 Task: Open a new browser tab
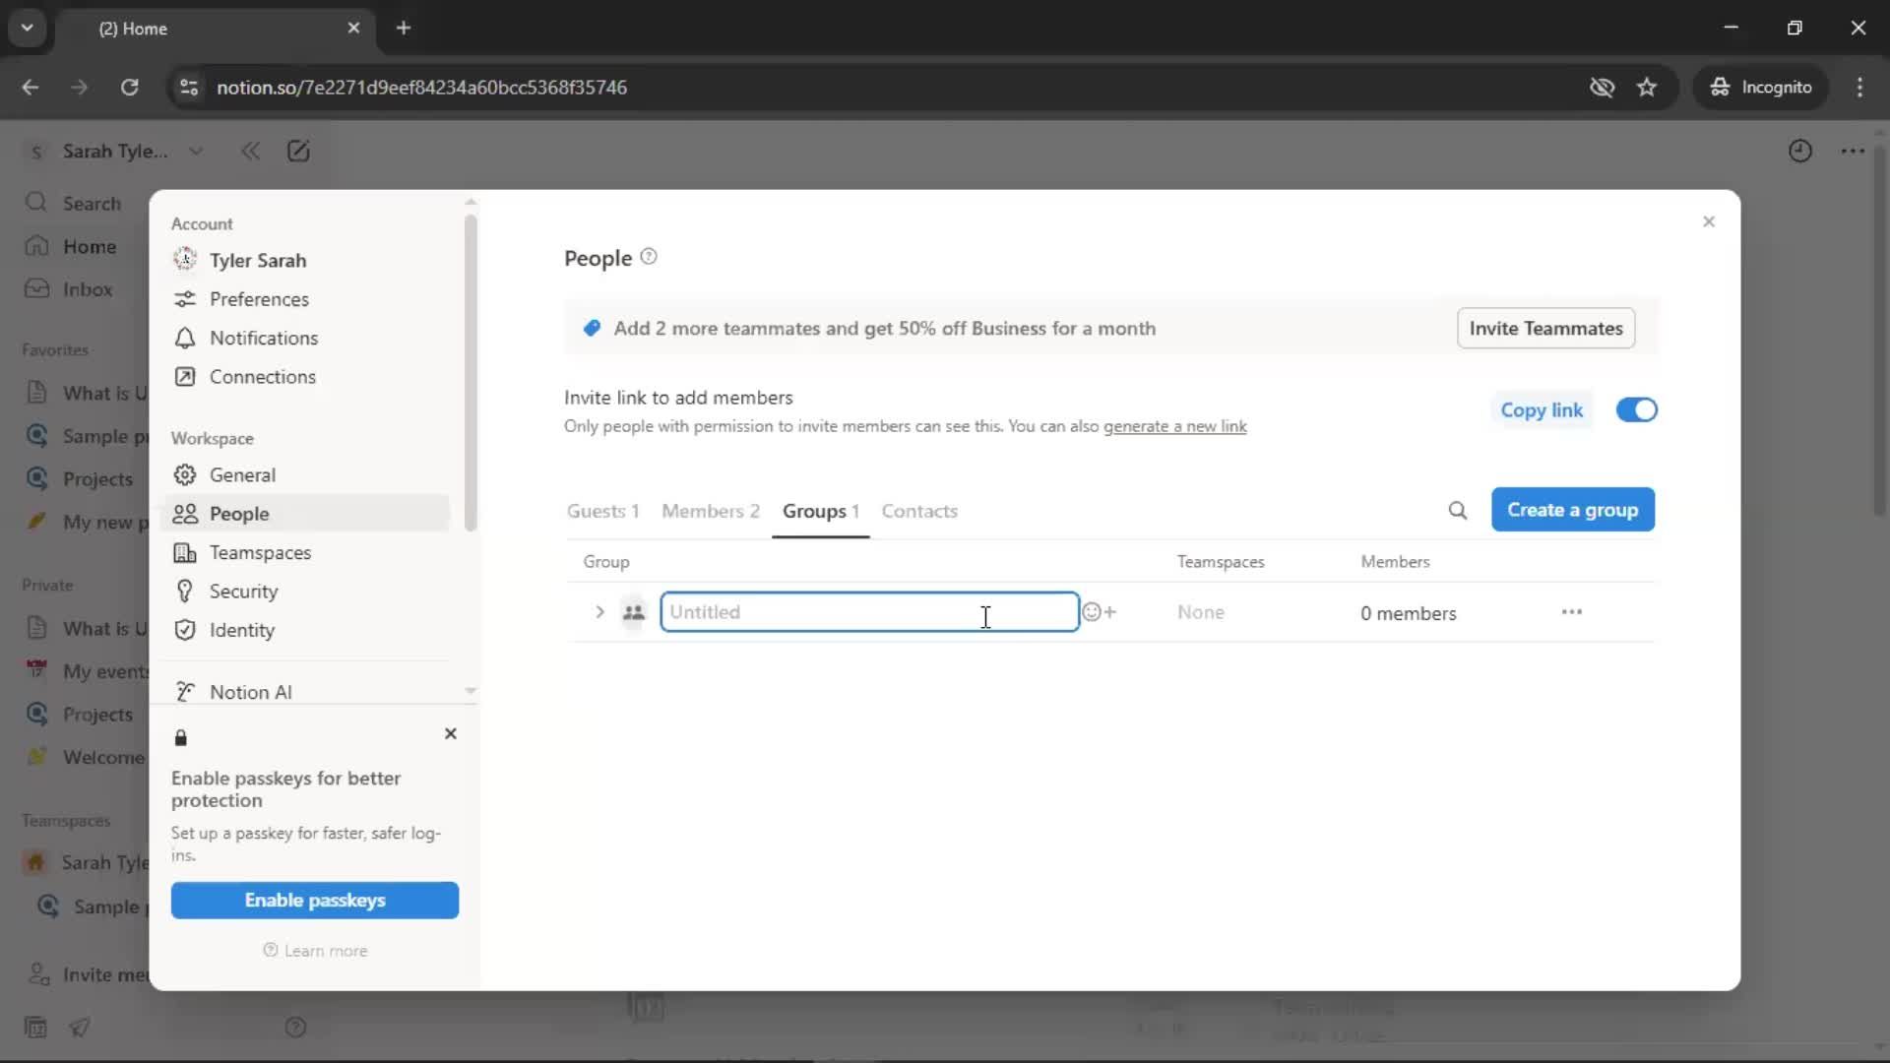[x=404, y=29]
